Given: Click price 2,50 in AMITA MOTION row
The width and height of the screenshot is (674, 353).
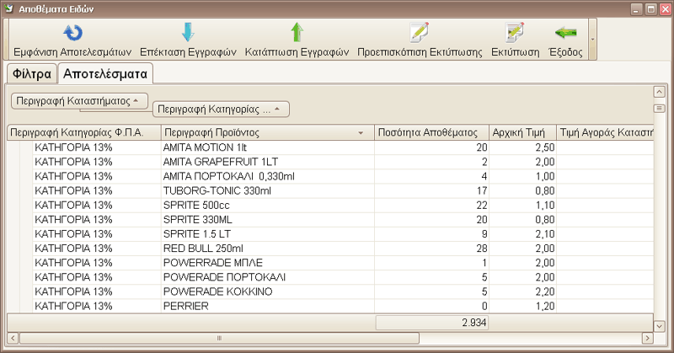Looking at the screenshot, I should coord(522,147).
